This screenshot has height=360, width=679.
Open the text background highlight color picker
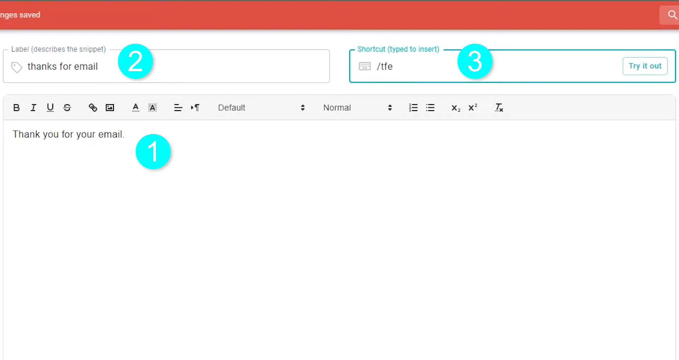[x=152, y=108]
